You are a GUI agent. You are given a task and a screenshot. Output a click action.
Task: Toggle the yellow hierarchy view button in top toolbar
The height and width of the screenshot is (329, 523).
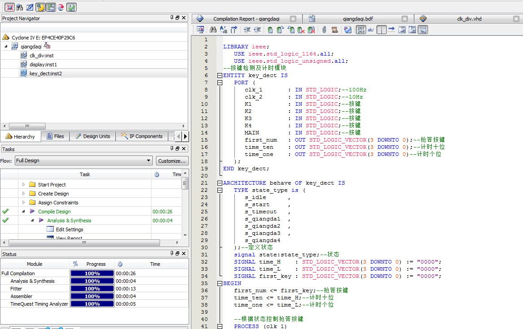pos(40,7)
